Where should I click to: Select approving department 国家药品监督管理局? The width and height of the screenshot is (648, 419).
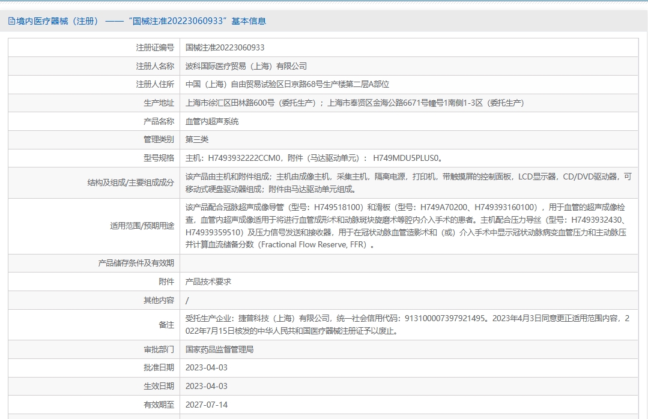coord(219,349)
